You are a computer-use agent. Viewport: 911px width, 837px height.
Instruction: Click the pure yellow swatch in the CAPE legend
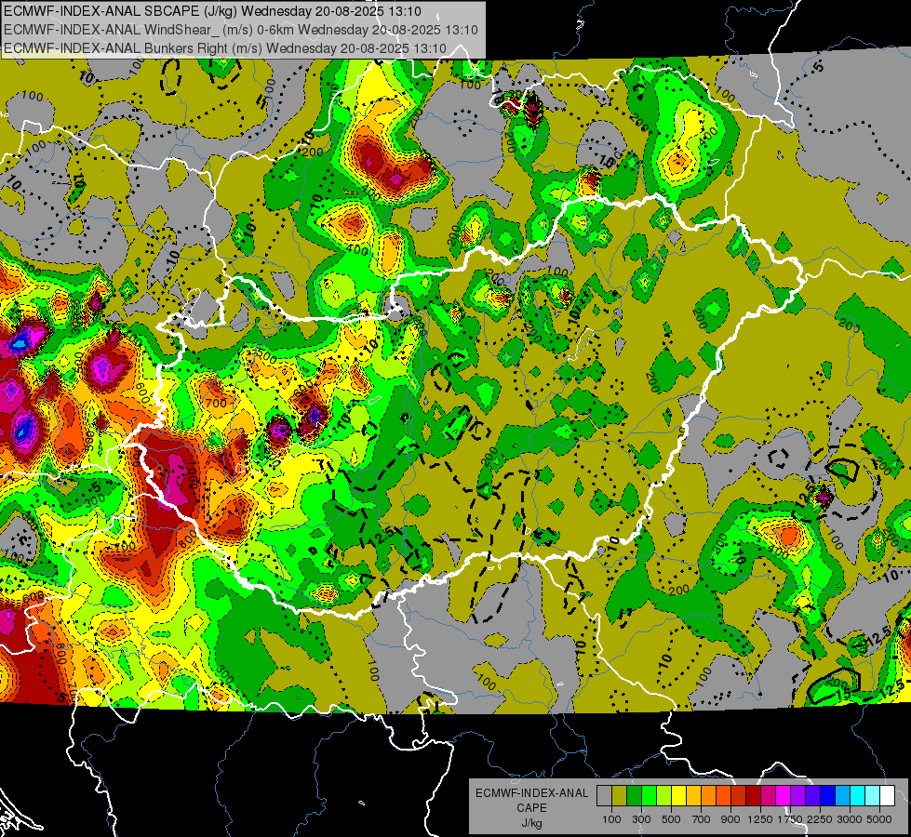[x=678, y=795]
